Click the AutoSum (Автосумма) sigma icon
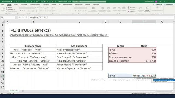This screenshot has height=98, width=175. point(129,7)
